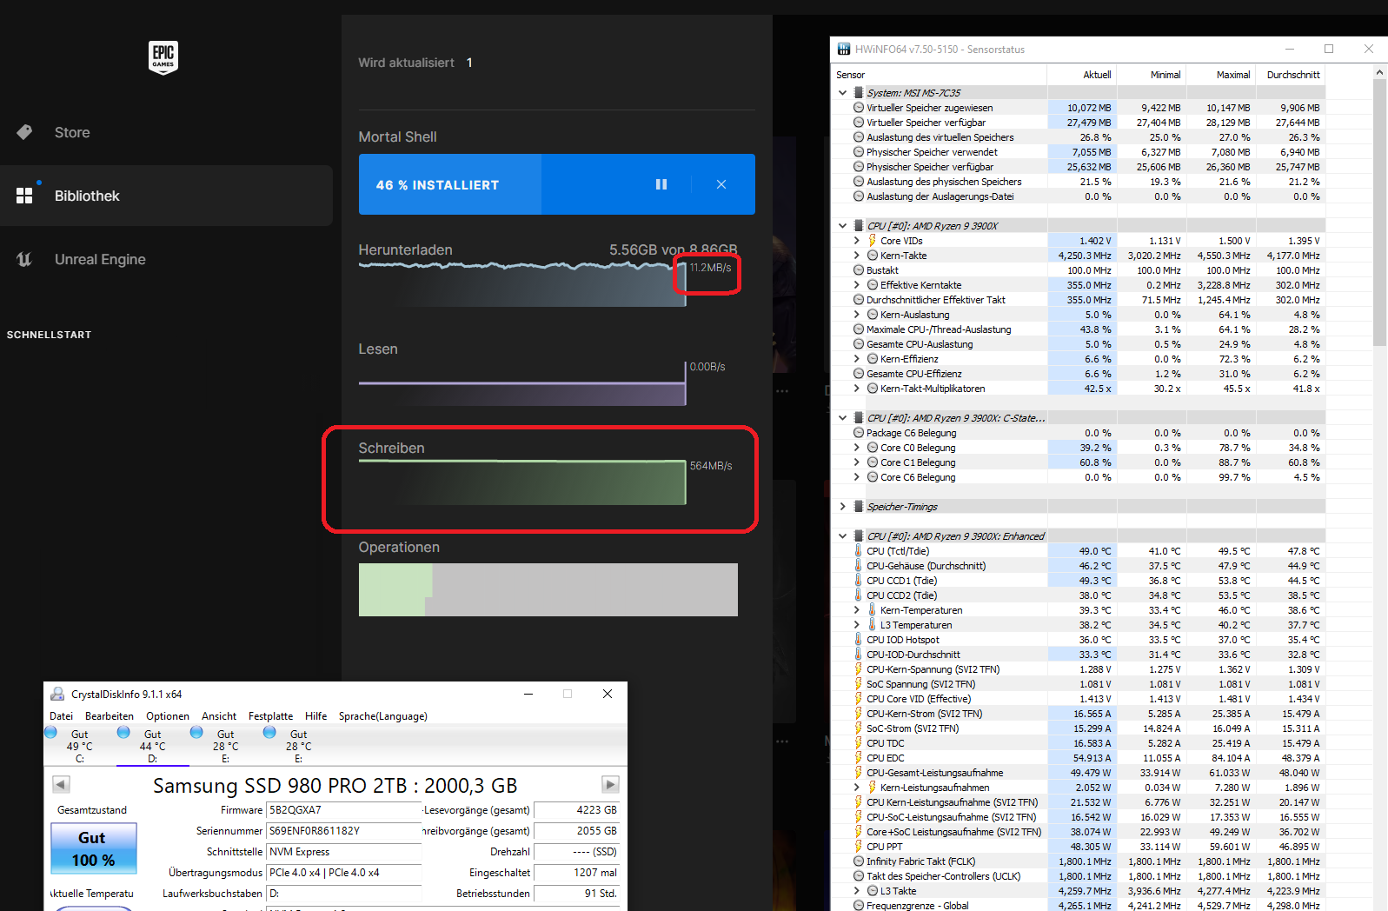Expand Kern-Auslastung row
The width and height of the screenshot is (1388, 911).
pyautogui.click(x=856, y=315)
